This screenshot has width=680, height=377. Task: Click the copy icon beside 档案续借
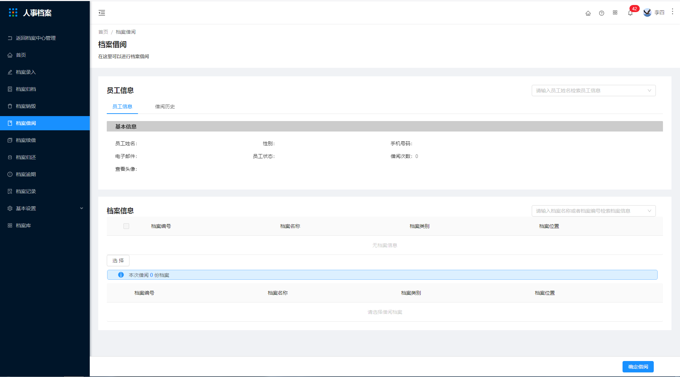click(x=10, y=140)
